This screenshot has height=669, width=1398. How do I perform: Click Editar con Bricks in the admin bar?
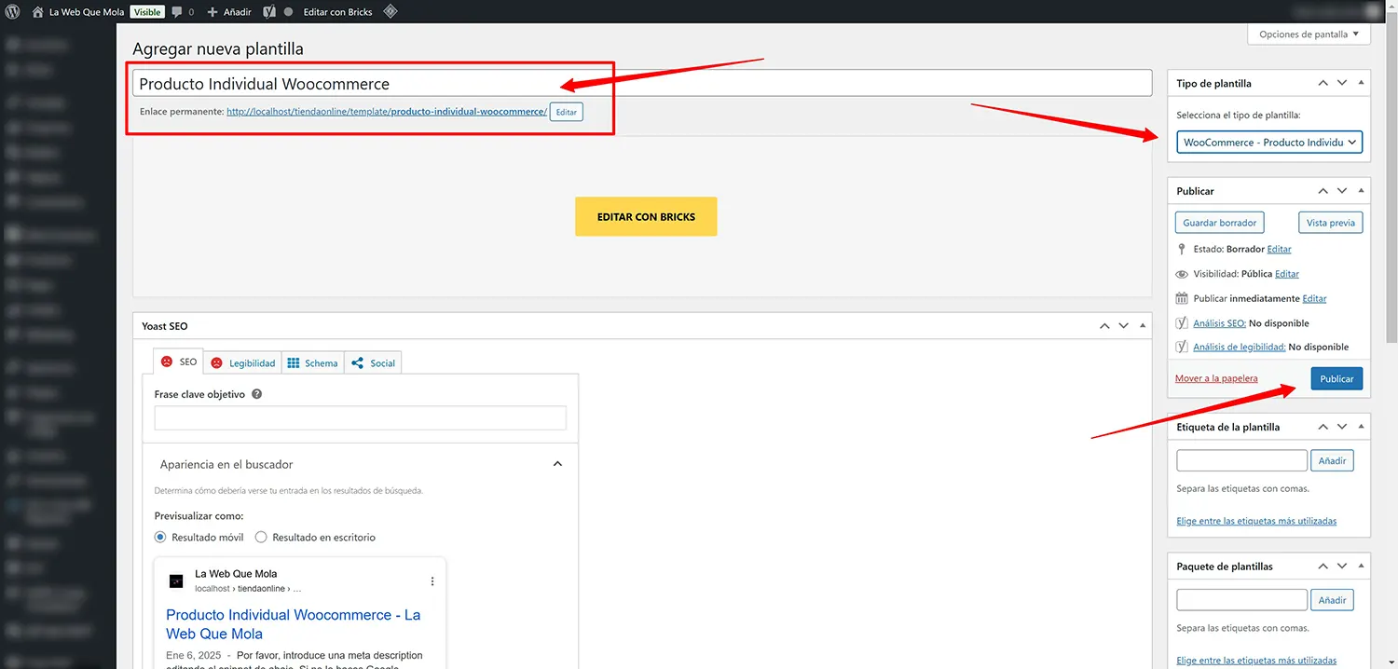pos(337,12)
